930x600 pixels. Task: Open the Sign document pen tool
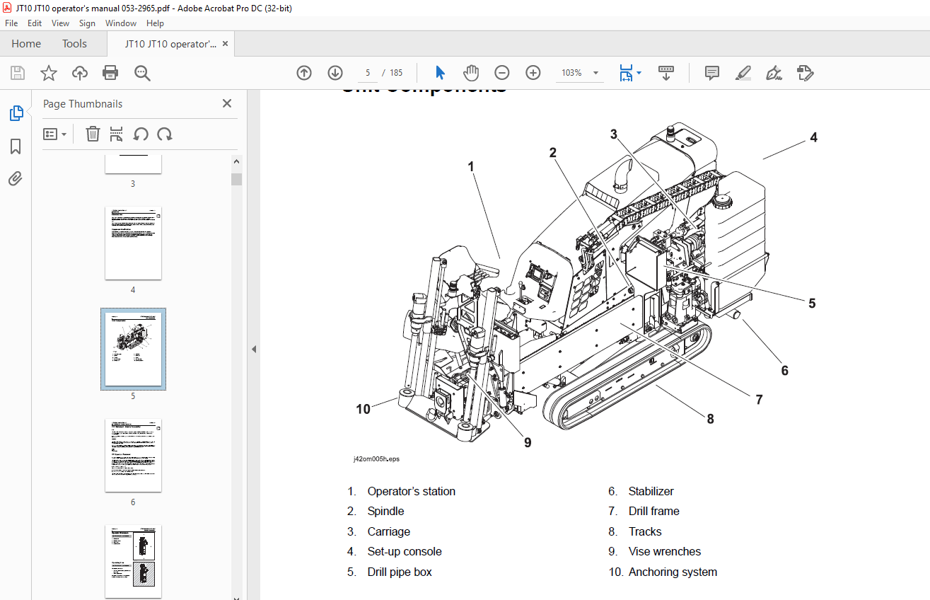(774, 73)
